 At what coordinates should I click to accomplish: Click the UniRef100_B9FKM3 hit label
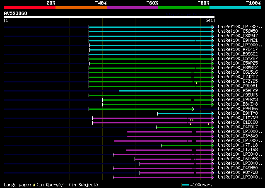(238, 100)
